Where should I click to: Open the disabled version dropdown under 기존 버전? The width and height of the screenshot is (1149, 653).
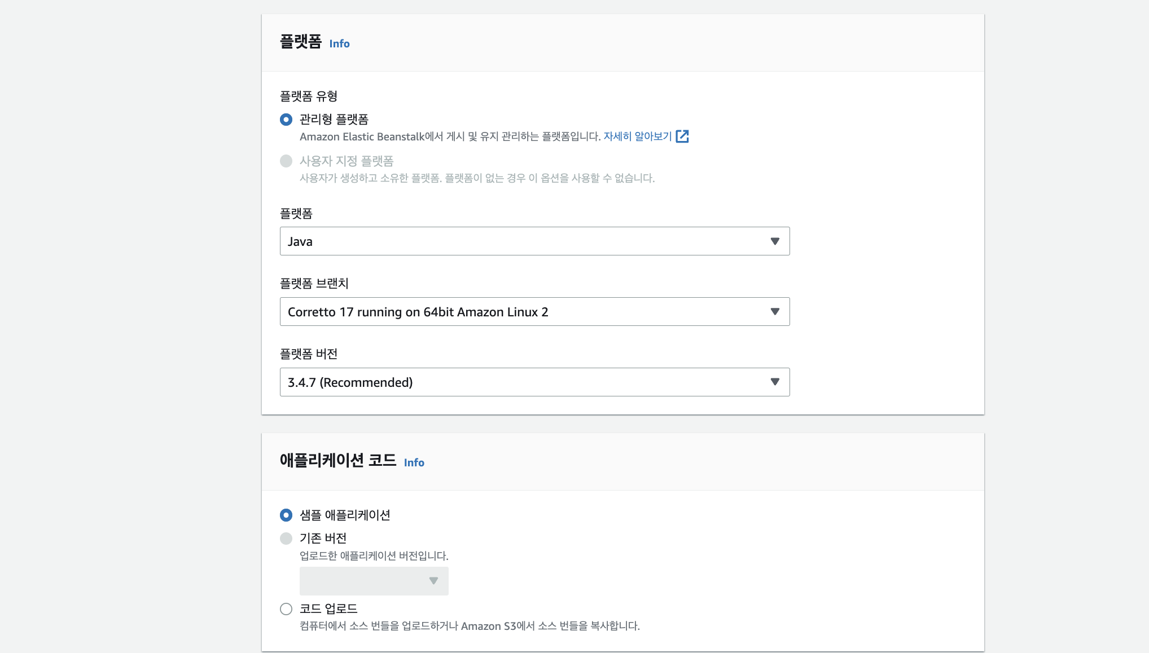pyautogui.click(x=374, y=581)
